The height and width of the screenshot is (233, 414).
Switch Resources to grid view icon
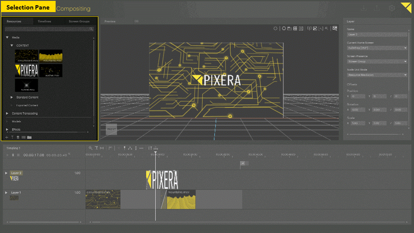pos(23,137)
